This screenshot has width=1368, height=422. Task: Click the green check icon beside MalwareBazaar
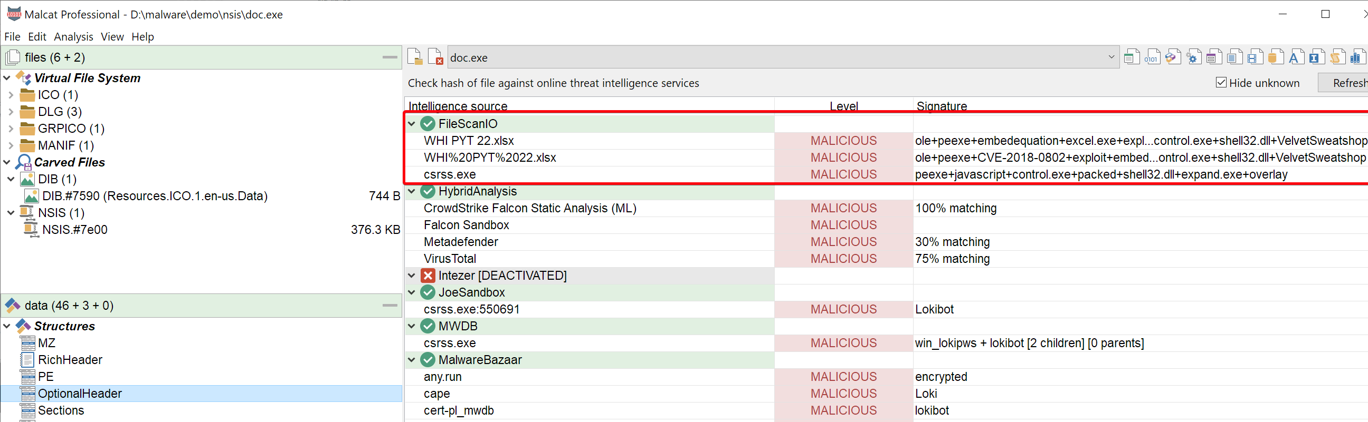tap(427, 360)
